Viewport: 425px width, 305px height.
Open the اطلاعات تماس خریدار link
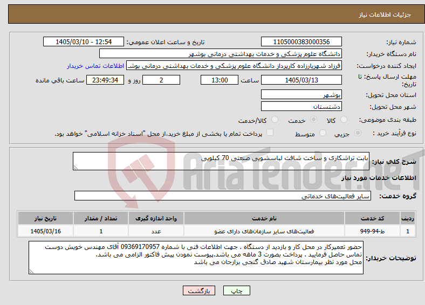tap(95, 66)
